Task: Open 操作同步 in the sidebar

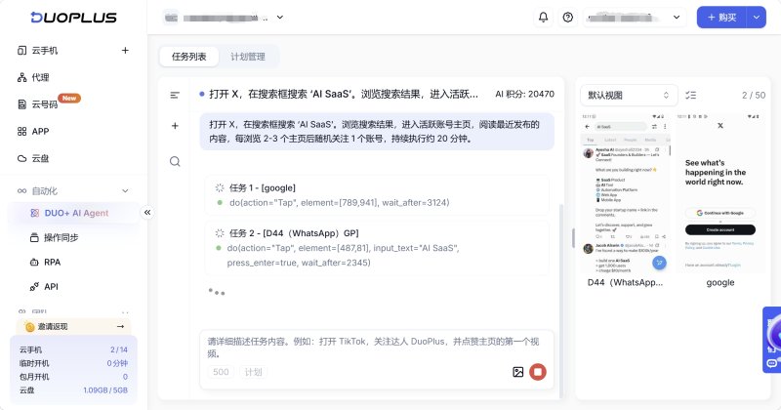Action: 55,237
